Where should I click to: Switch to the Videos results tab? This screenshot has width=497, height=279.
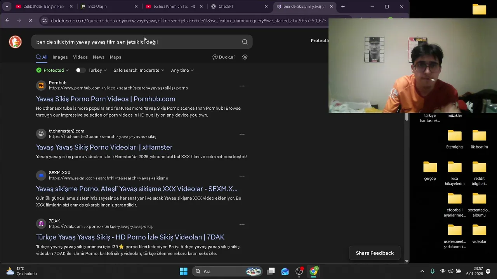tap(80, 57)
